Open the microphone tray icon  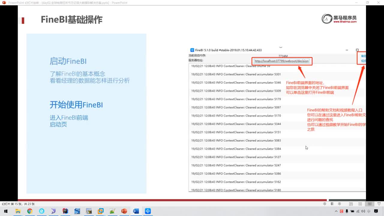(347, 211)
